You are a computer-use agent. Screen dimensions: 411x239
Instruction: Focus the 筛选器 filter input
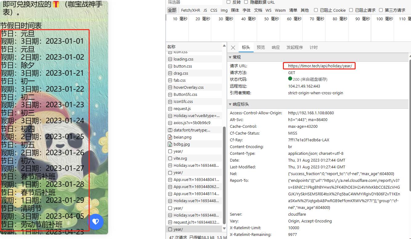pos(195,2)
